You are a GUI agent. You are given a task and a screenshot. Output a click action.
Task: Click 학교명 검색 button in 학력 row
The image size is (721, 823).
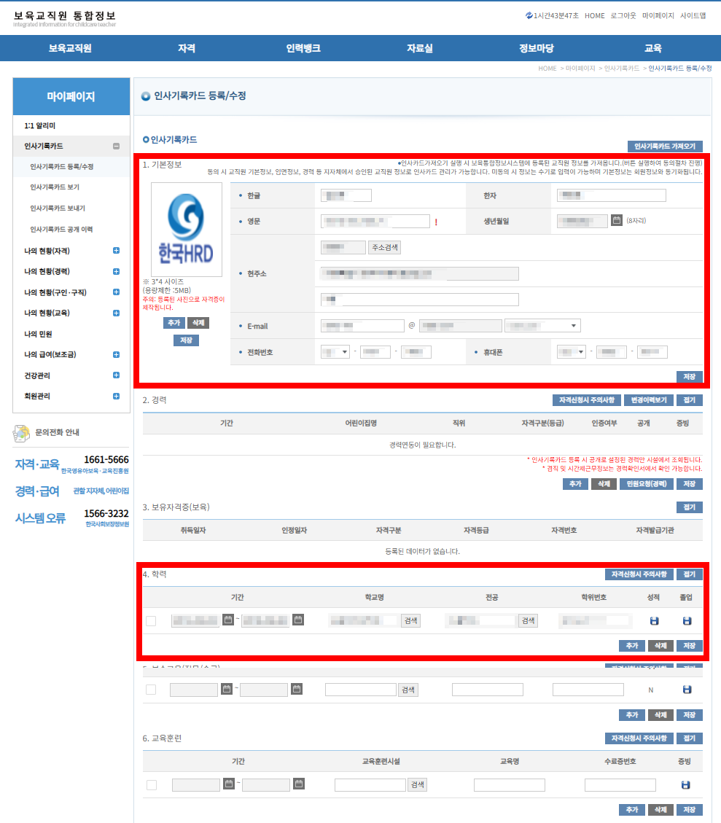click(x=411, y=620)
